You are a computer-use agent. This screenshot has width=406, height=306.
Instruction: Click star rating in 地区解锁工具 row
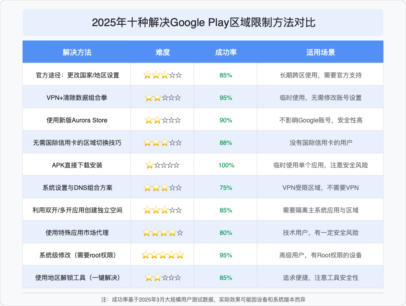point(162,278)
